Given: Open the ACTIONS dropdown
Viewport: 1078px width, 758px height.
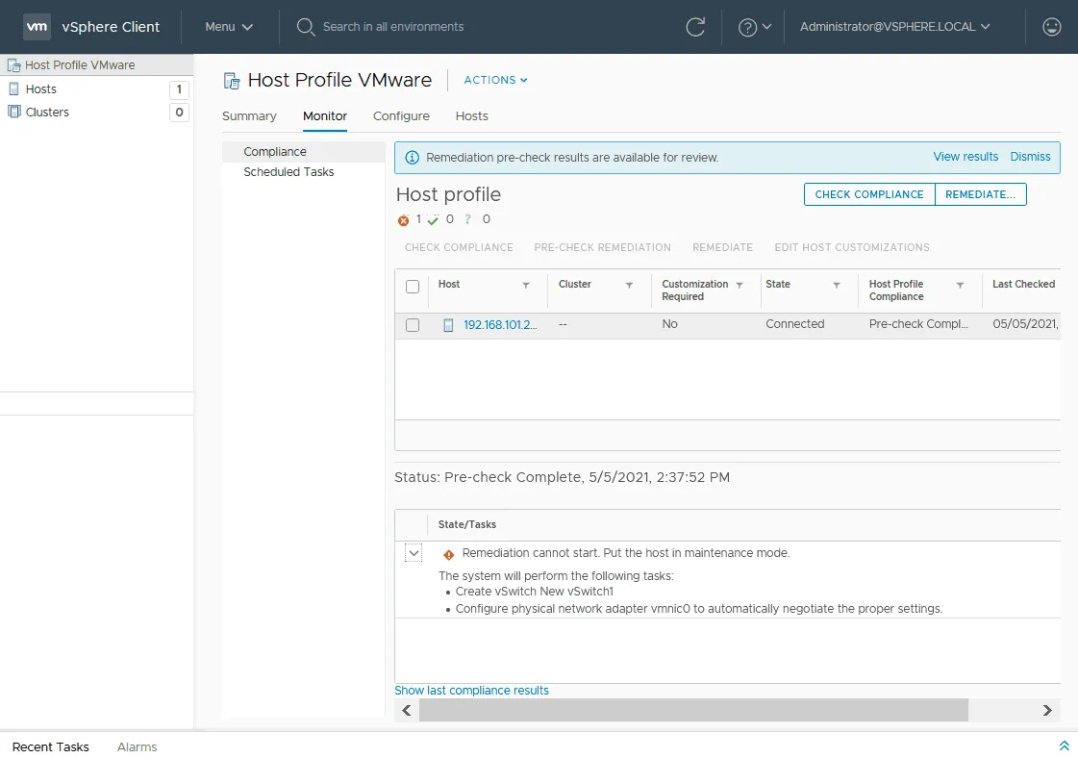Looking at the screenshot, I should (x=495, y=80).
